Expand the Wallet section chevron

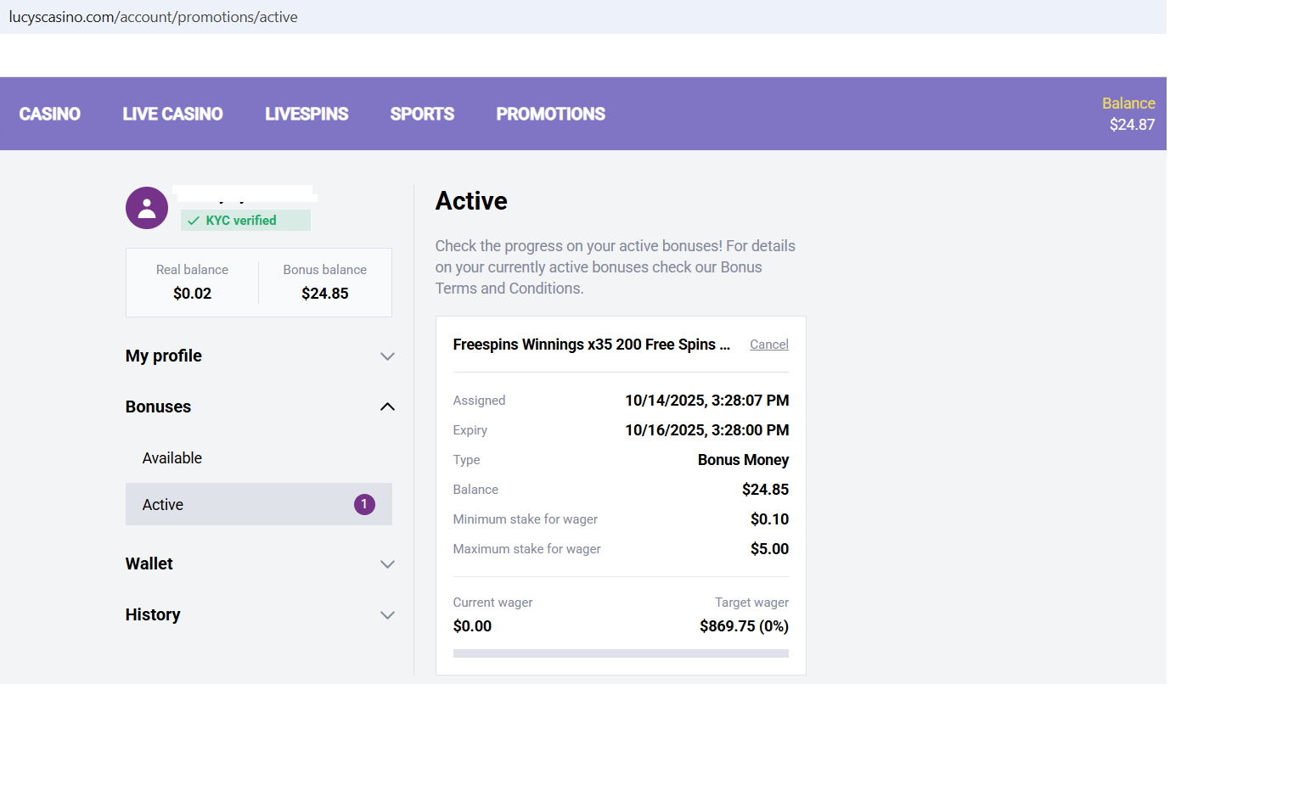(387, 564)
